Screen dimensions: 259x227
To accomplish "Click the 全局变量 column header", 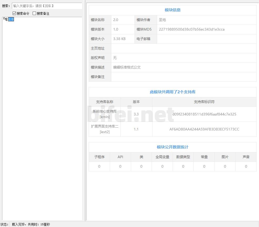I will tap(162, 157).
